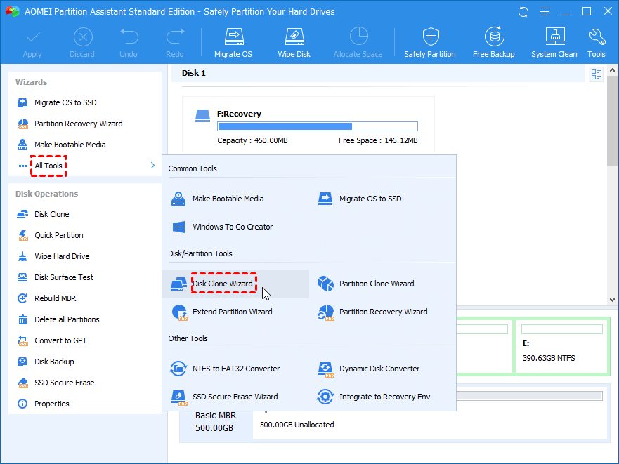The width and height of the screenshot is (619, 464).
Task: Choose NTFS to FAT32 Converter
Action: pyautogui.click(x=235, y=369)
